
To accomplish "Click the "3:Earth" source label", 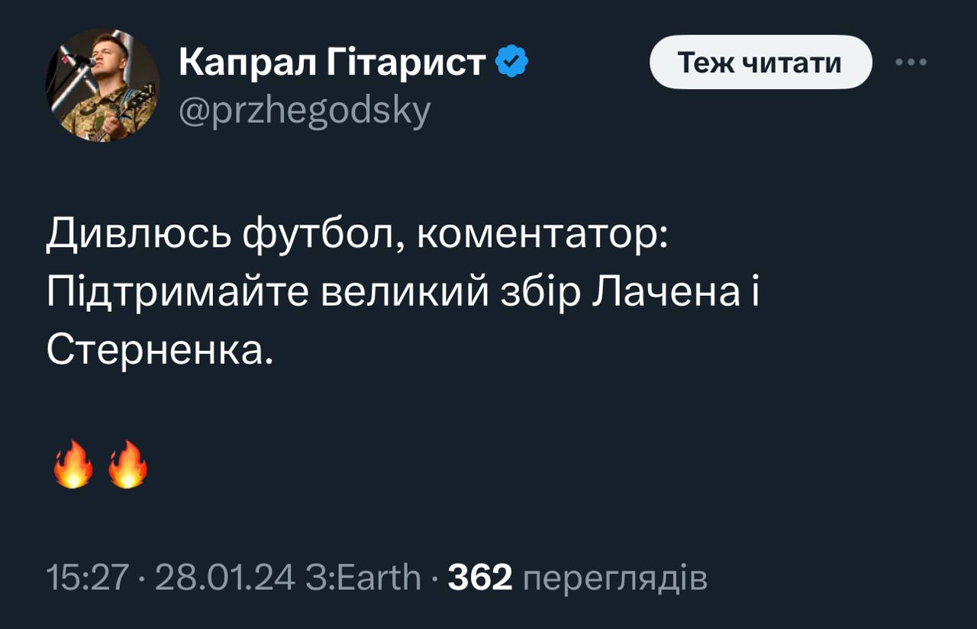I will (363, 578).
